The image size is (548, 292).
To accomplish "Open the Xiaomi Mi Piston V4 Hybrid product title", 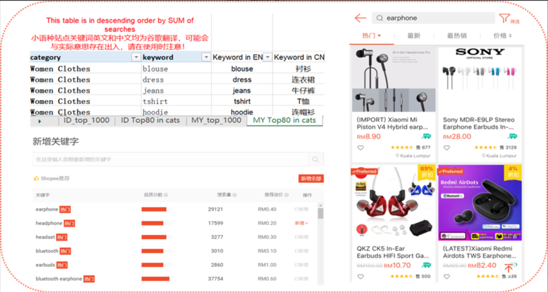I will click(392, 123).
